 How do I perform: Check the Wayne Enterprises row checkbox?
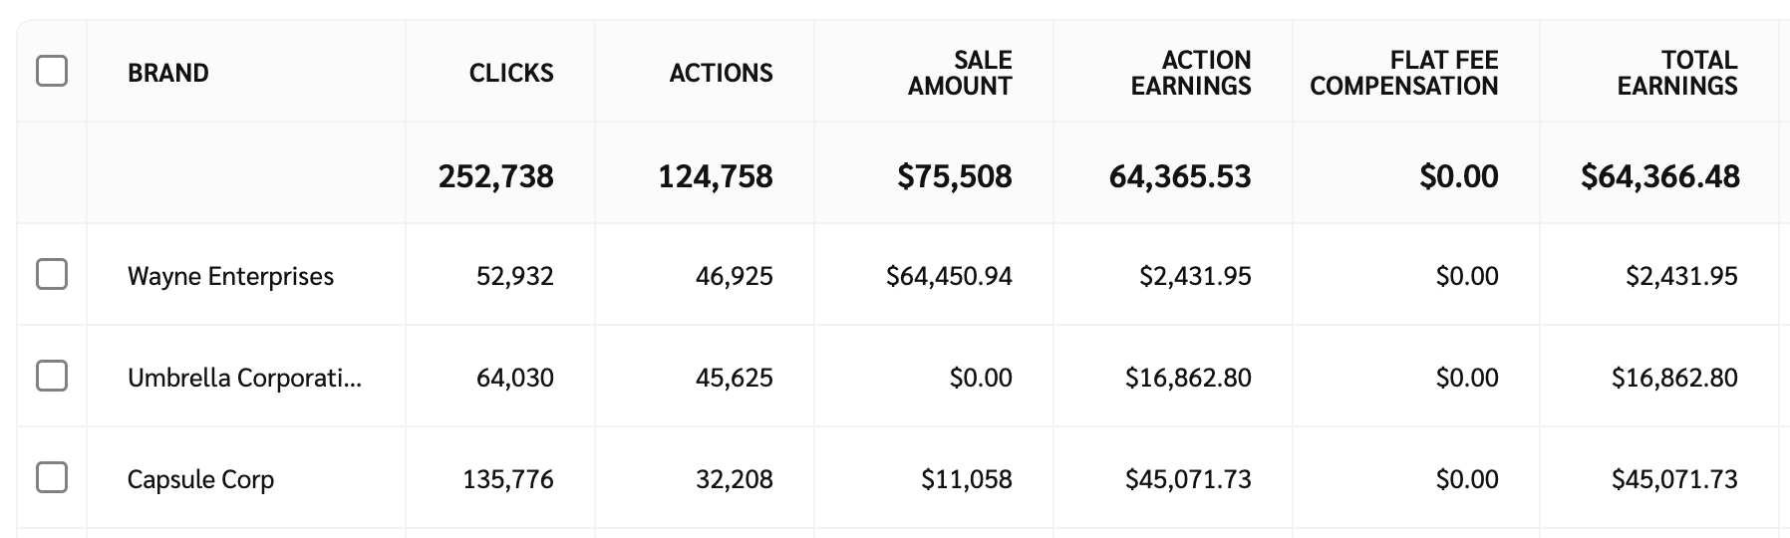coord(52,274)
